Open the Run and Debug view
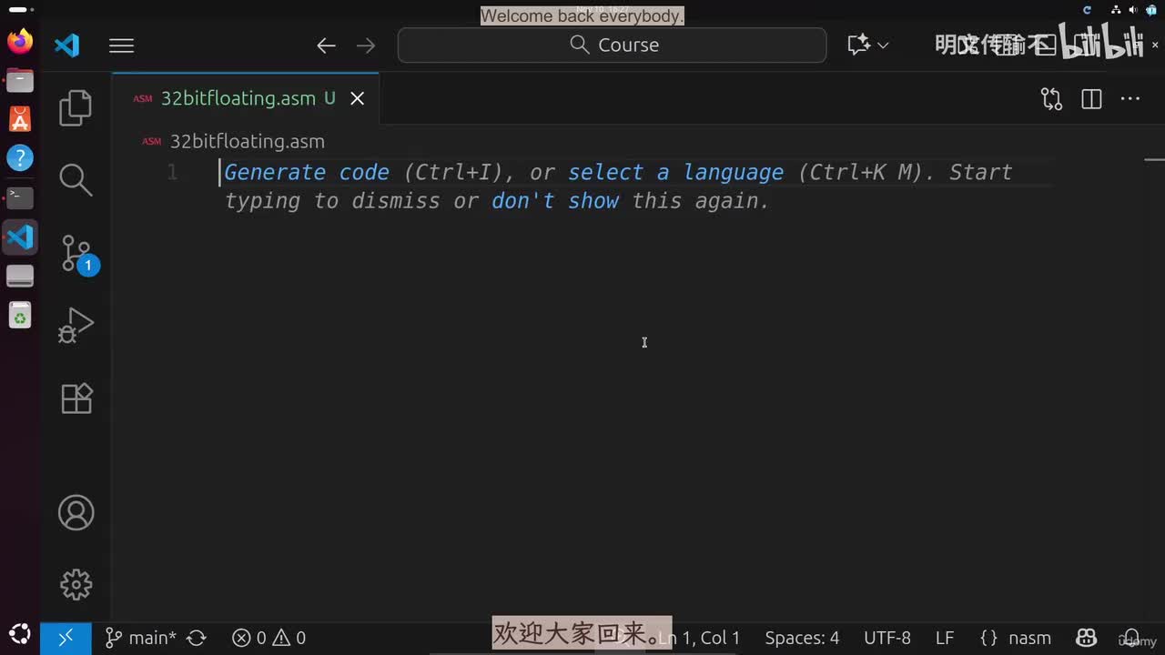This screenshot has height=655, width=1165. 76,326
